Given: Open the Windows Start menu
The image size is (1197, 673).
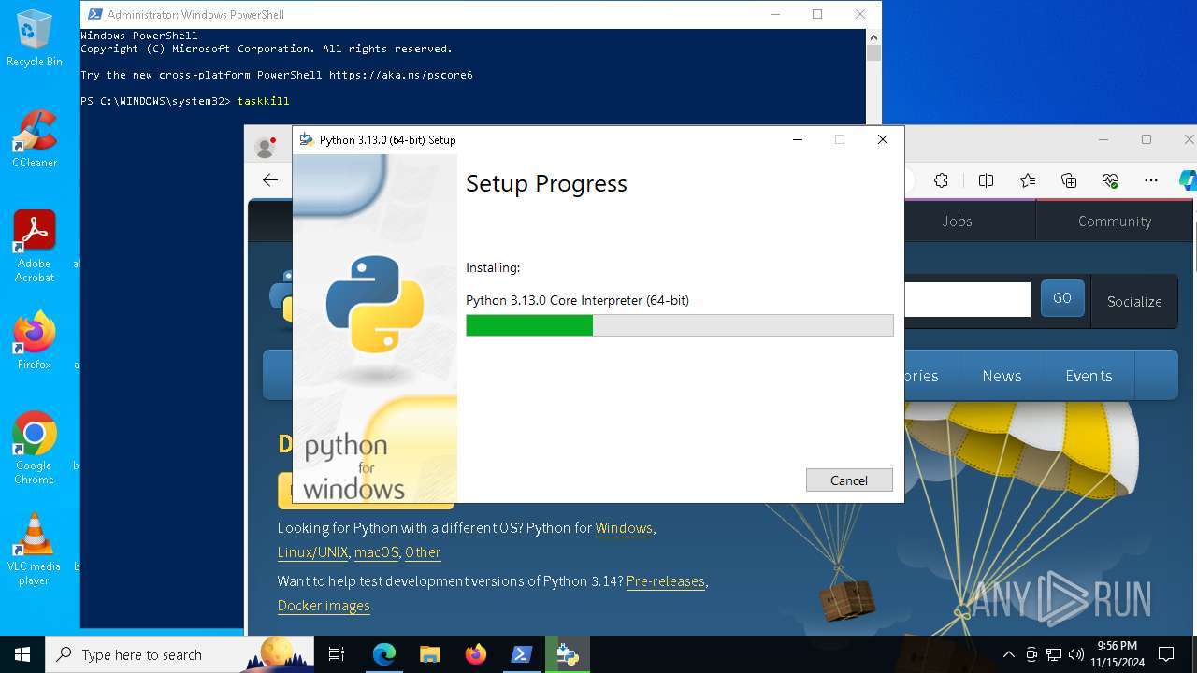Looking at the screenshot, I should (22, 654).
